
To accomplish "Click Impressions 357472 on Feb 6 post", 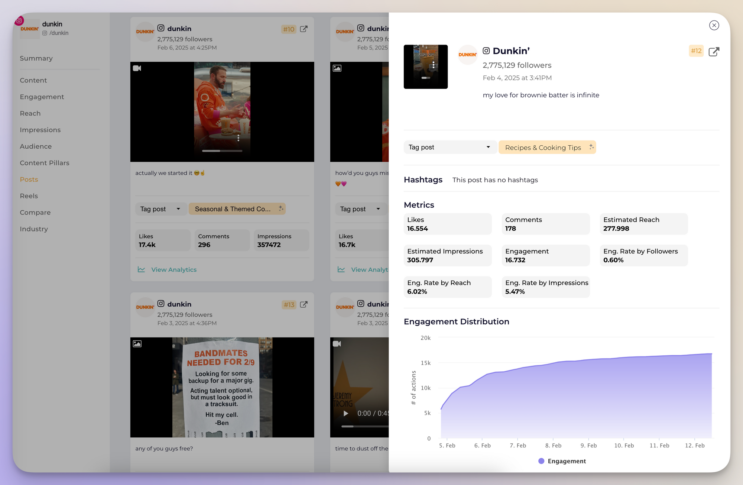I will click(281, 240).
